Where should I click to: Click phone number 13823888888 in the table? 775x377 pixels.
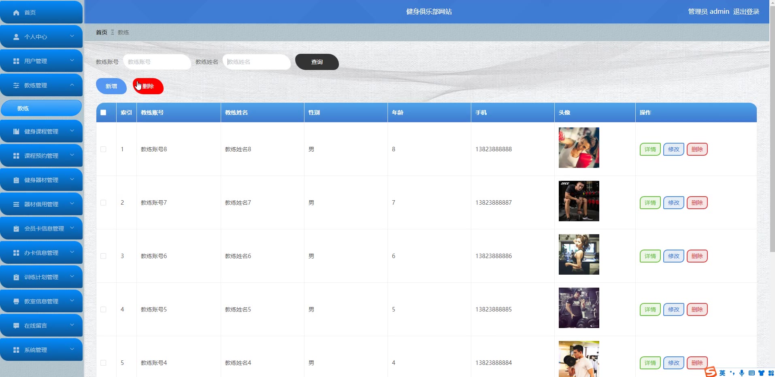494,149
